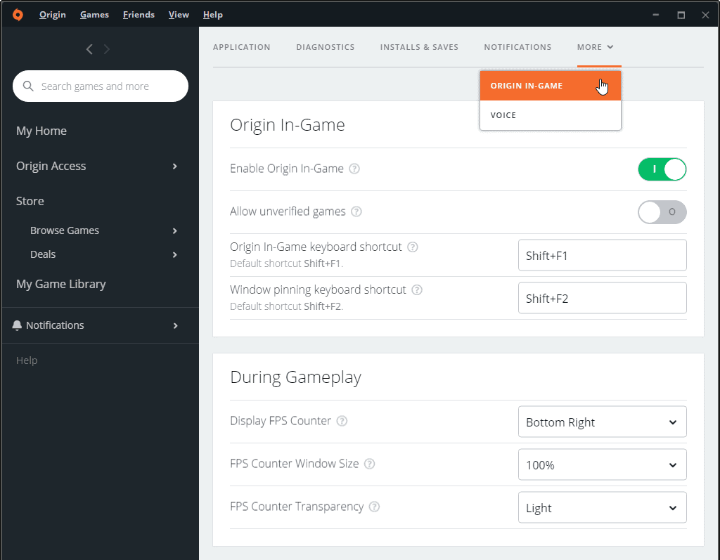The image size is (720, 560).
Task: Go forward with the right arrow
Action: (x=107, y=49)
